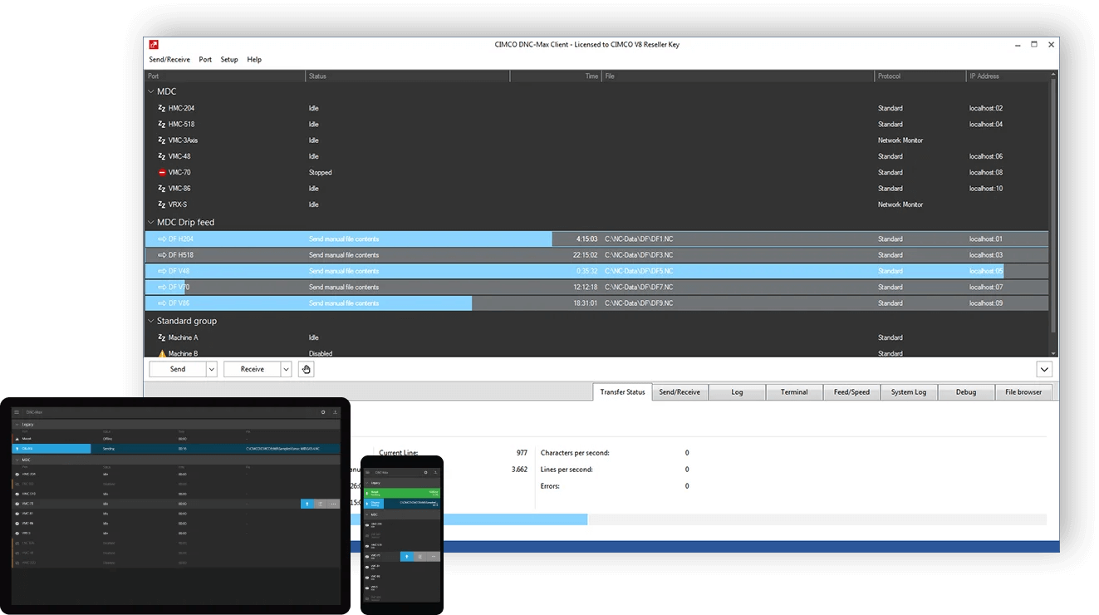The height and width of the screenshot is (615, 1099).
Task: Click the transfer arrow icon for DF H204
Action: [x=162, y=239]
